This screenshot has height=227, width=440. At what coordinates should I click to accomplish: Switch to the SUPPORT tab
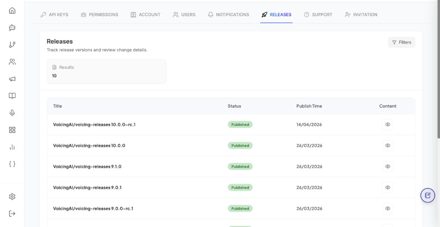coord(318,15)
